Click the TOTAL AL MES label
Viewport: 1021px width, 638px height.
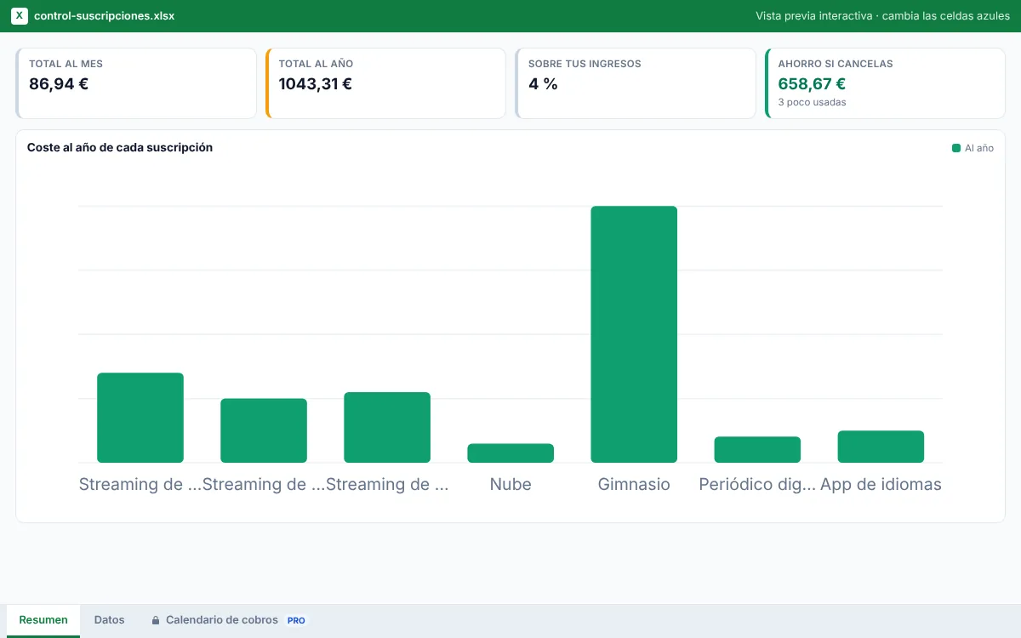66,64
